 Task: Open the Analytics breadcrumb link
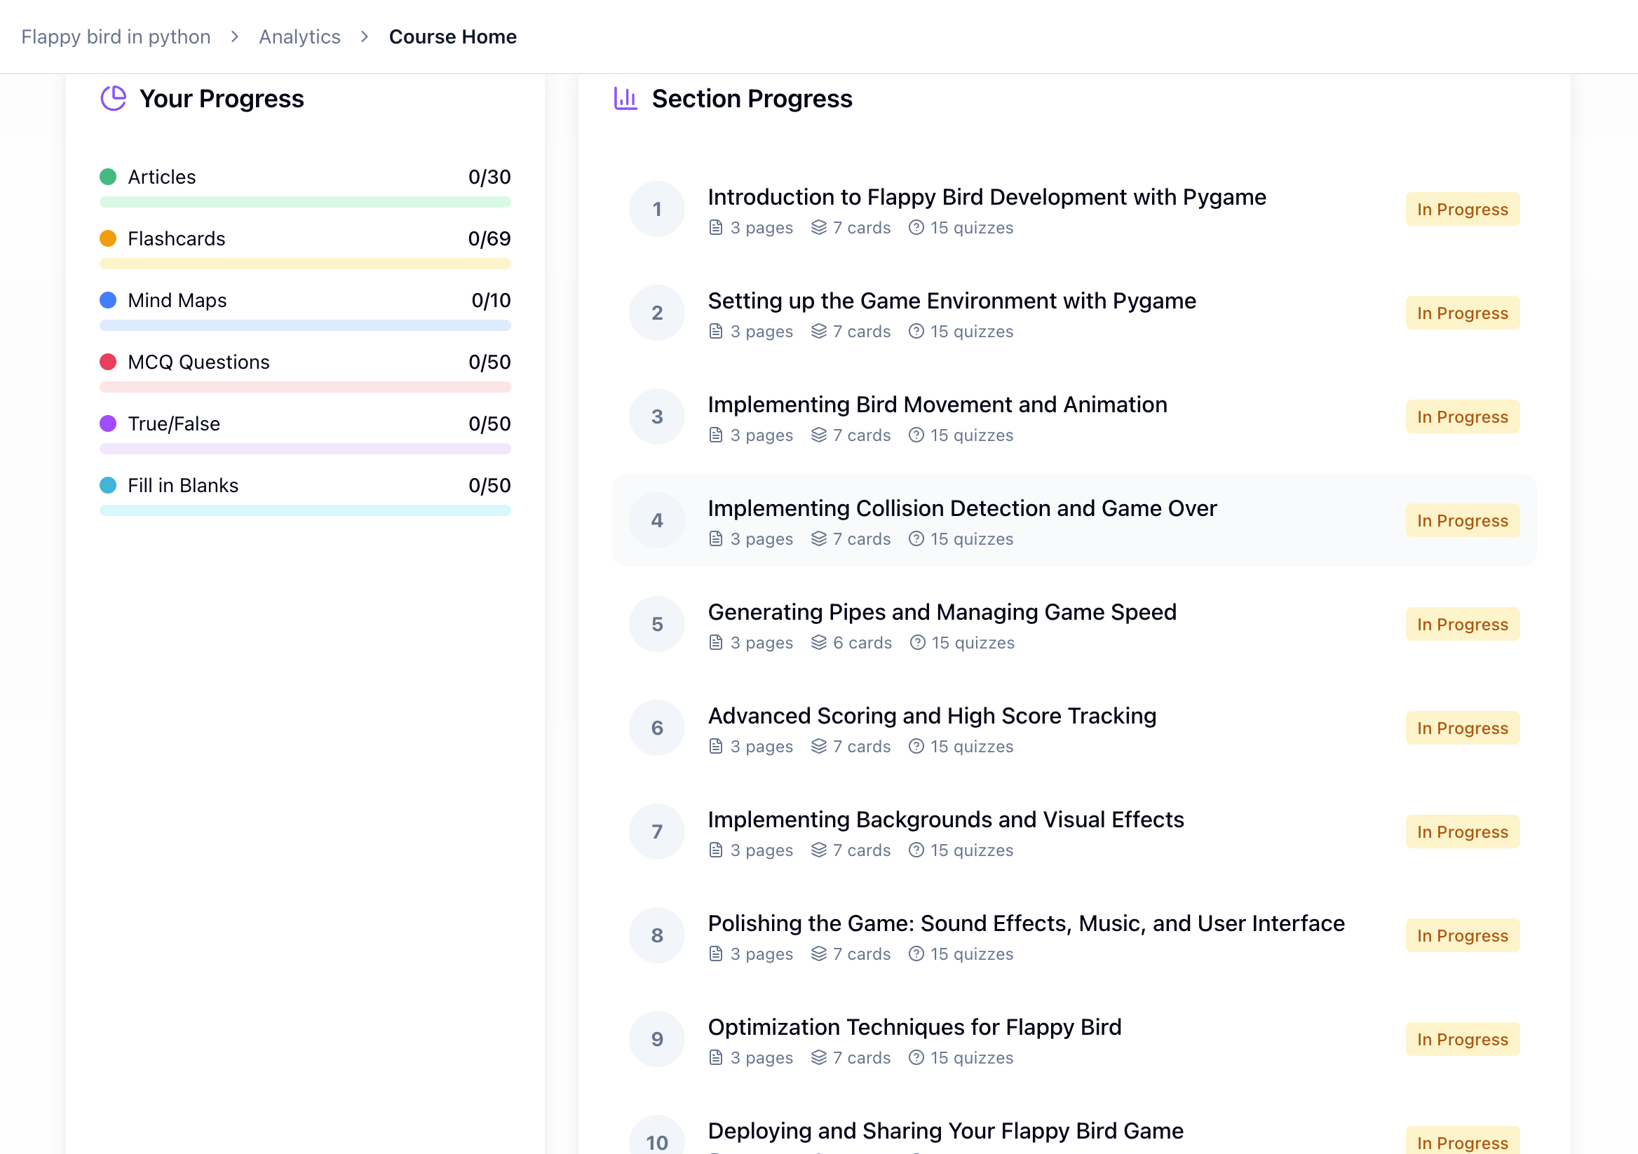click(x=299, y=36)
